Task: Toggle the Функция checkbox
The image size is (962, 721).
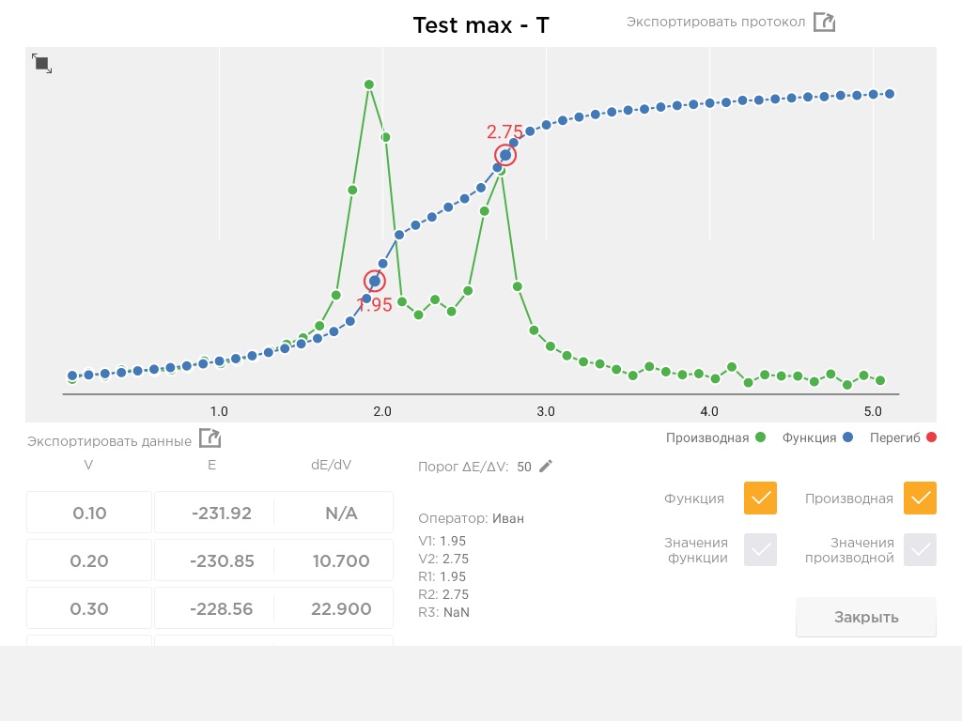Action: click(760, 498)
